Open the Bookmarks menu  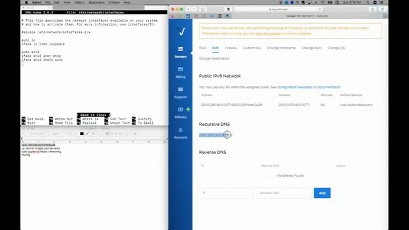click(x=96, y=3)
